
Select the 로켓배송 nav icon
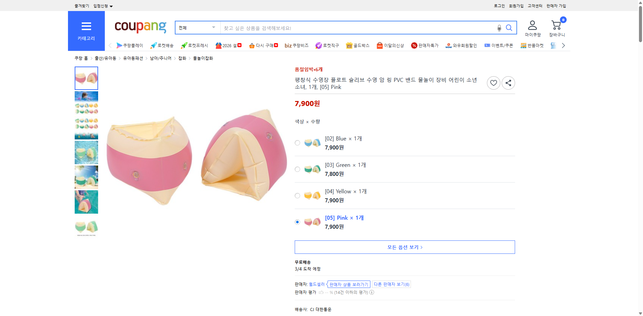click(153, 45)
